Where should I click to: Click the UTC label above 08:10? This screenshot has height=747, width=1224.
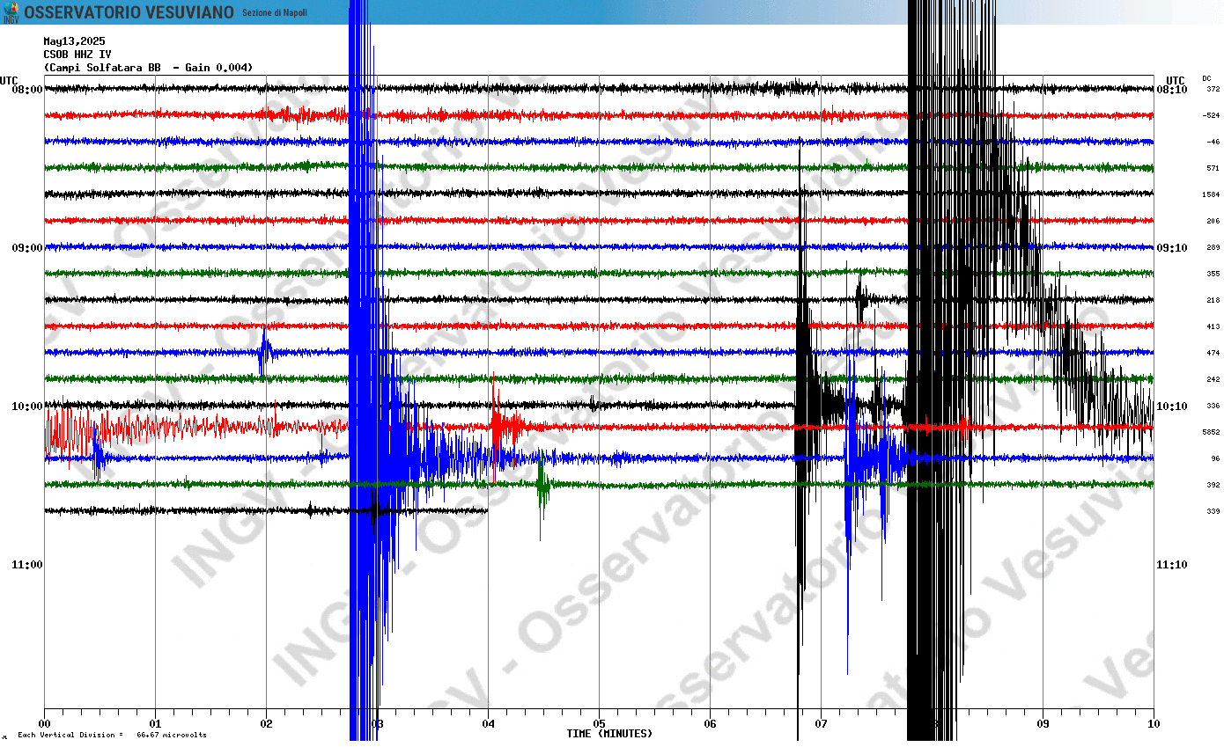tap(1176, 80)
